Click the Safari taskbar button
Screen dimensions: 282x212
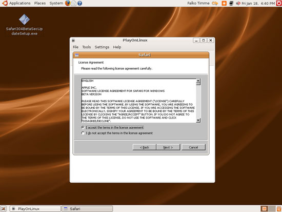[87, 209]
